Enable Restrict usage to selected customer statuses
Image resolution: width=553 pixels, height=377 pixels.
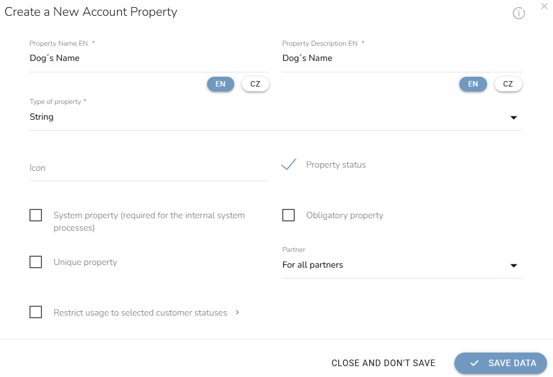(35, 312)
